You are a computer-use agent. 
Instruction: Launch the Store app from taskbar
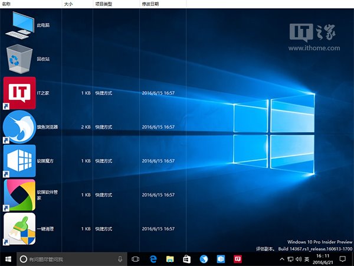coord(186,259)
